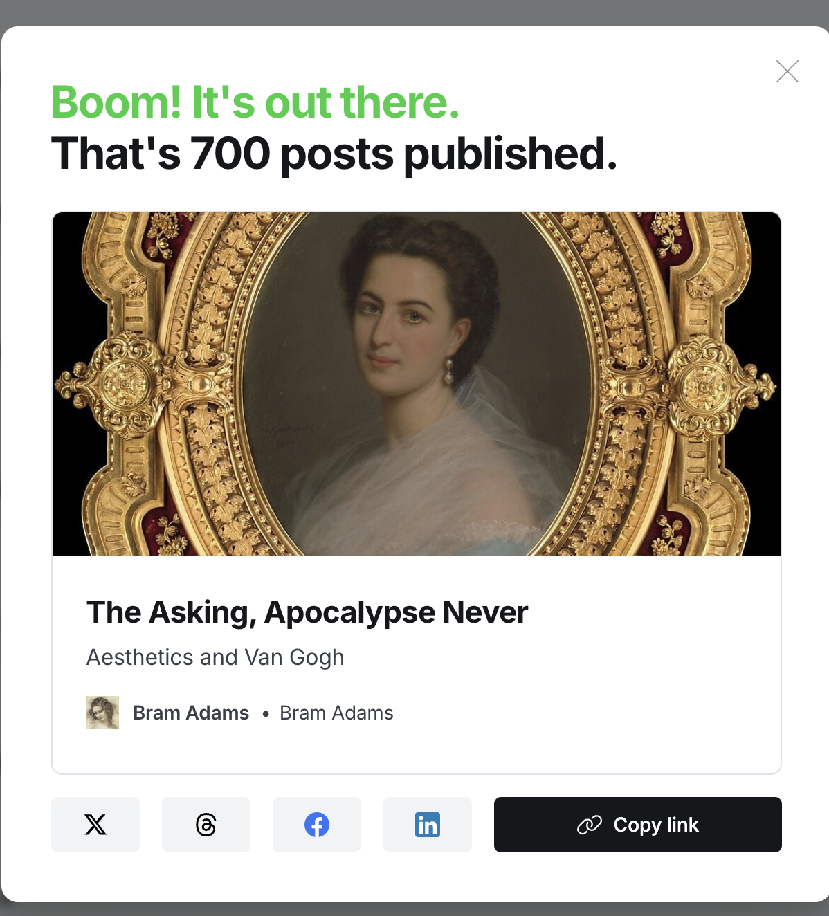Click the lighter 'Bram Adams' publication name
Image resolution: width=829 pixels, height=916 pixels.
(x=336, y=713)
